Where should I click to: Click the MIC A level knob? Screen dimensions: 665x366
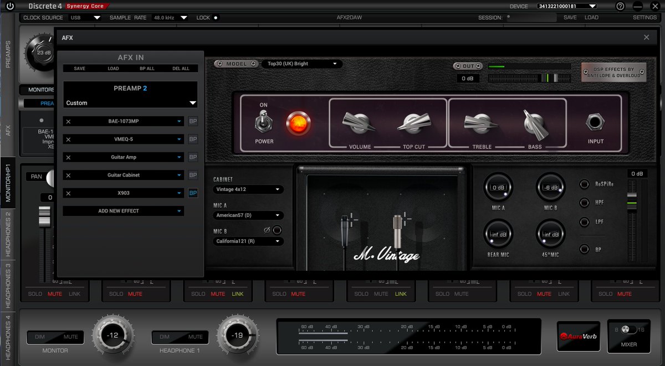tap(498, 187)
